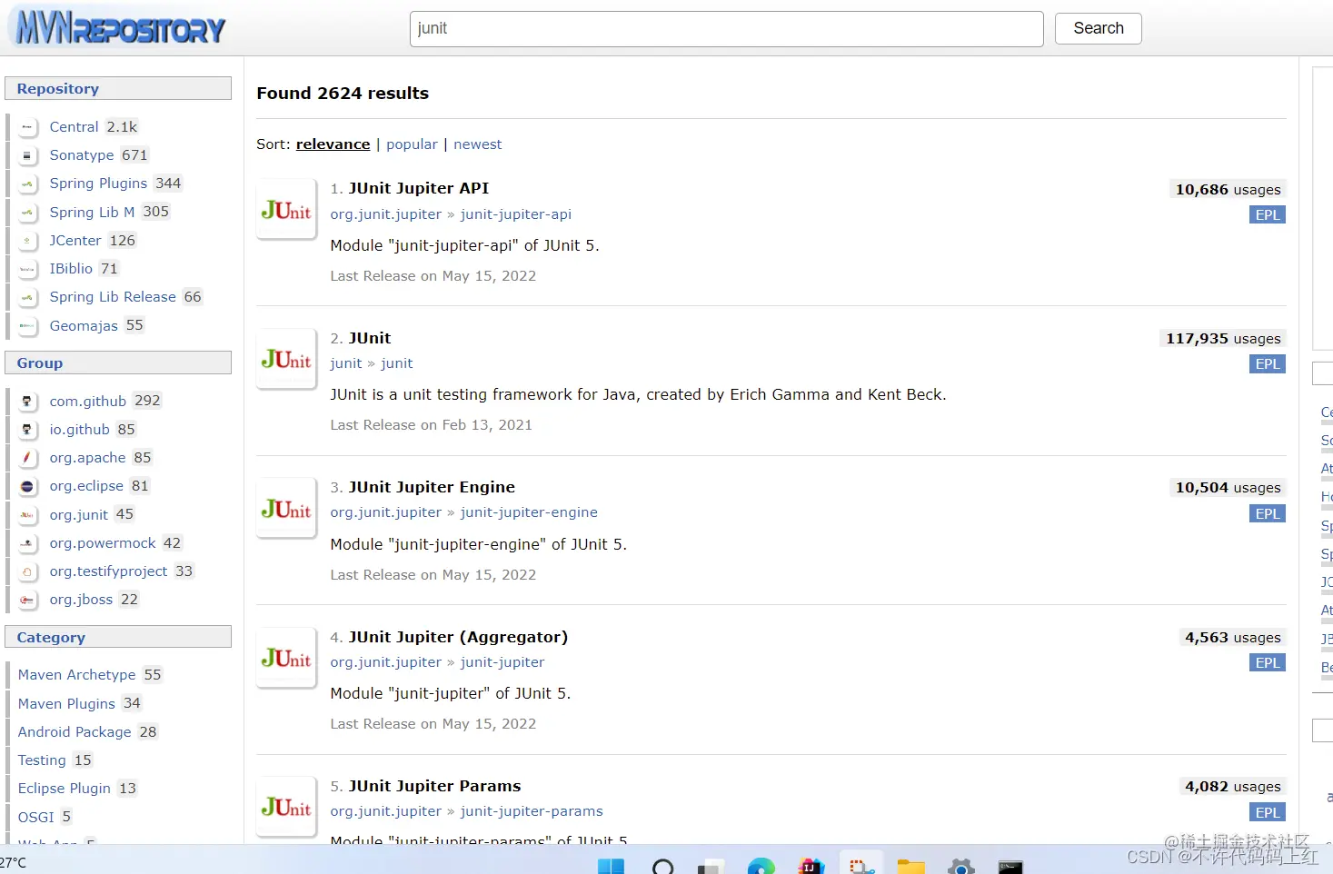
Task: Open Settings gear in taskbar
Action: 960,866
